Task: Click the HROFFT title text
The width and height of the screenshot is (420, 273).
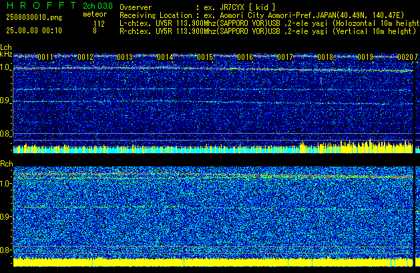Action: [41, 5]
